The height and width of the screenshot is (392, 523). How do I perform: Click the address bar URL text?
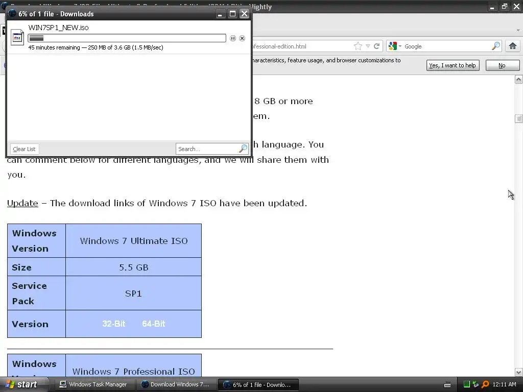[x=279, y=46]
